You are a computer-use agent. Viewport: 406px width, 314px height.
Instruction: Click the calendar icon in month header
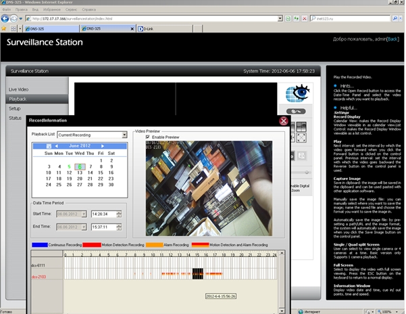pyautogui.click(x=49, y=146)
